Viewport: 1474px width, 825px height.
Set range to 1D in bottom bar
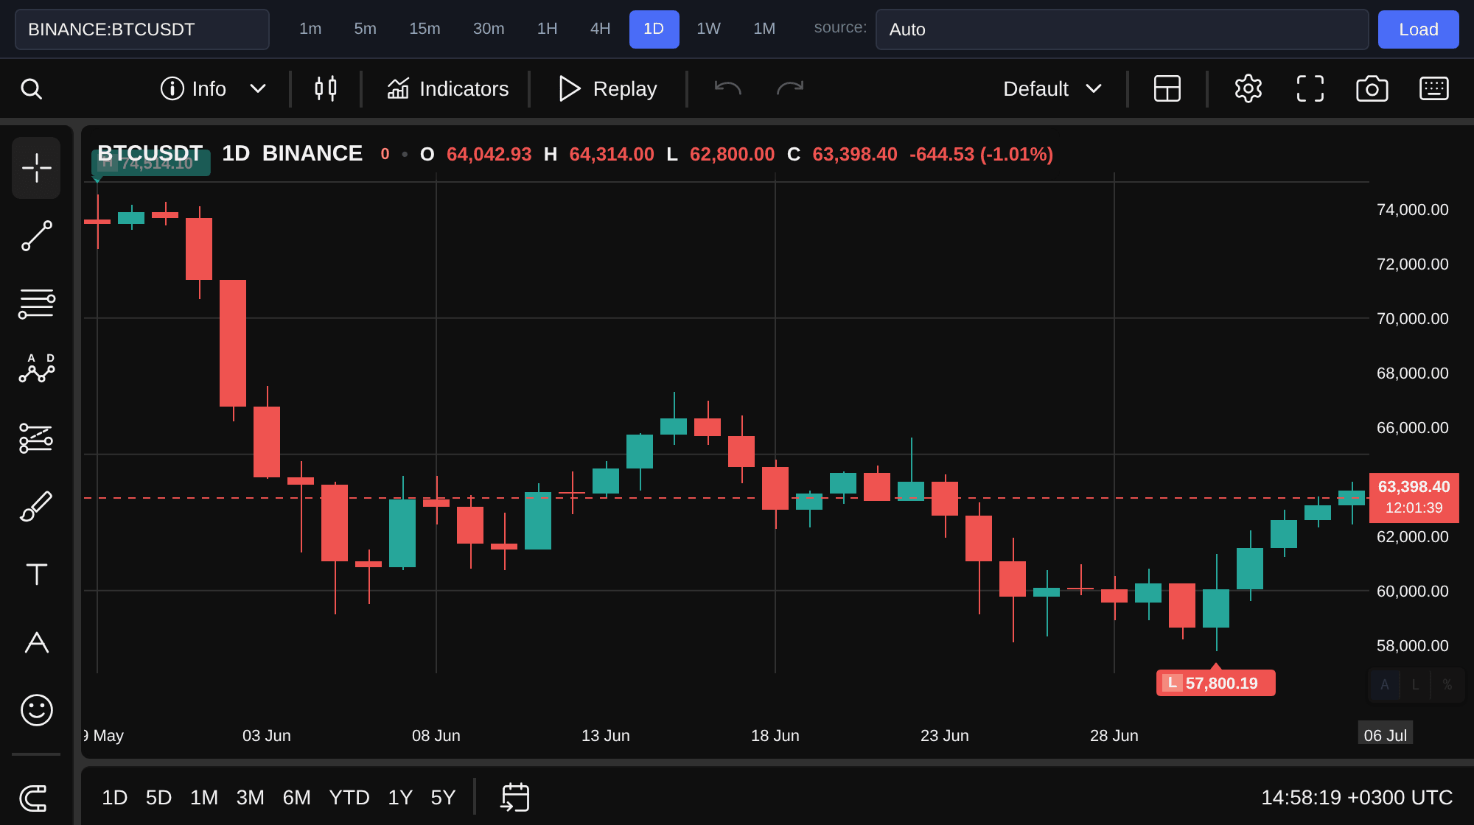(114, 798)
